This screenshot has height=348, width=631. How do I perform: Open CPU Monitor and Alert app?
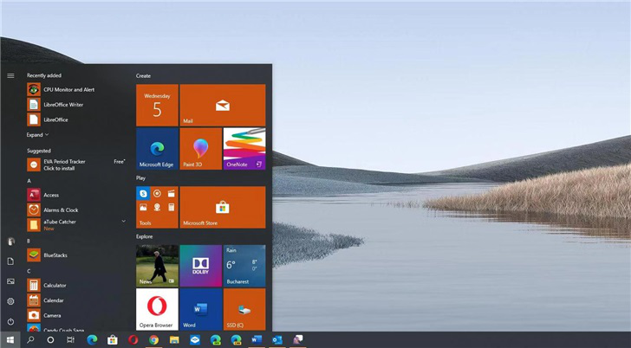[68, 89]
